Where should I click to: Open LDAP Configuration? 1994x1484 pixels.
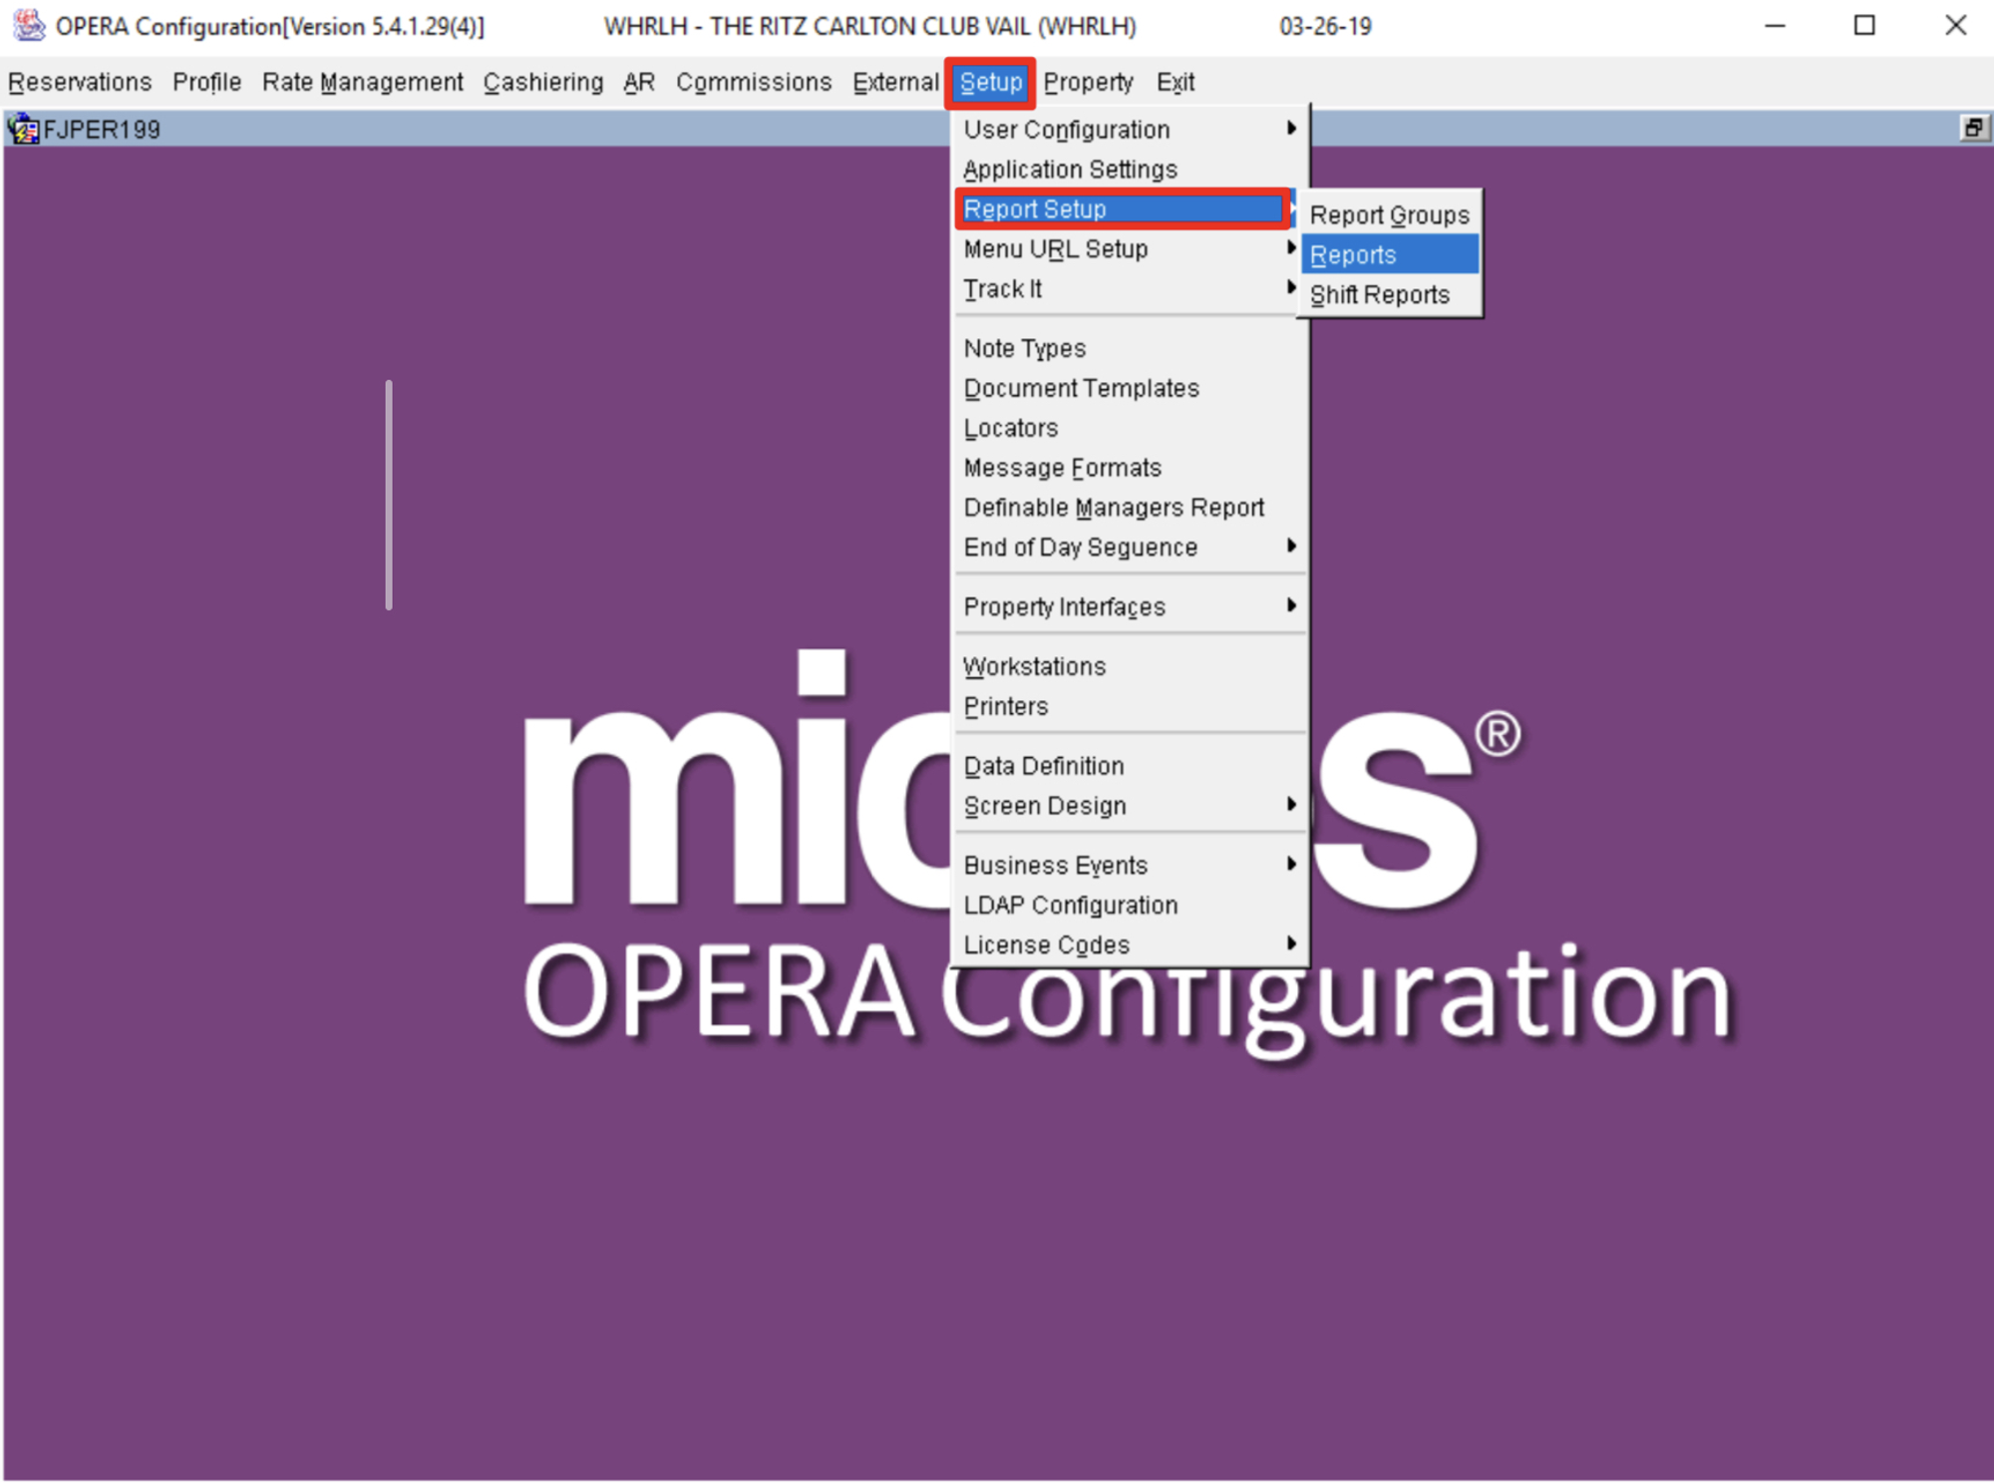[x=1130, y=906]
